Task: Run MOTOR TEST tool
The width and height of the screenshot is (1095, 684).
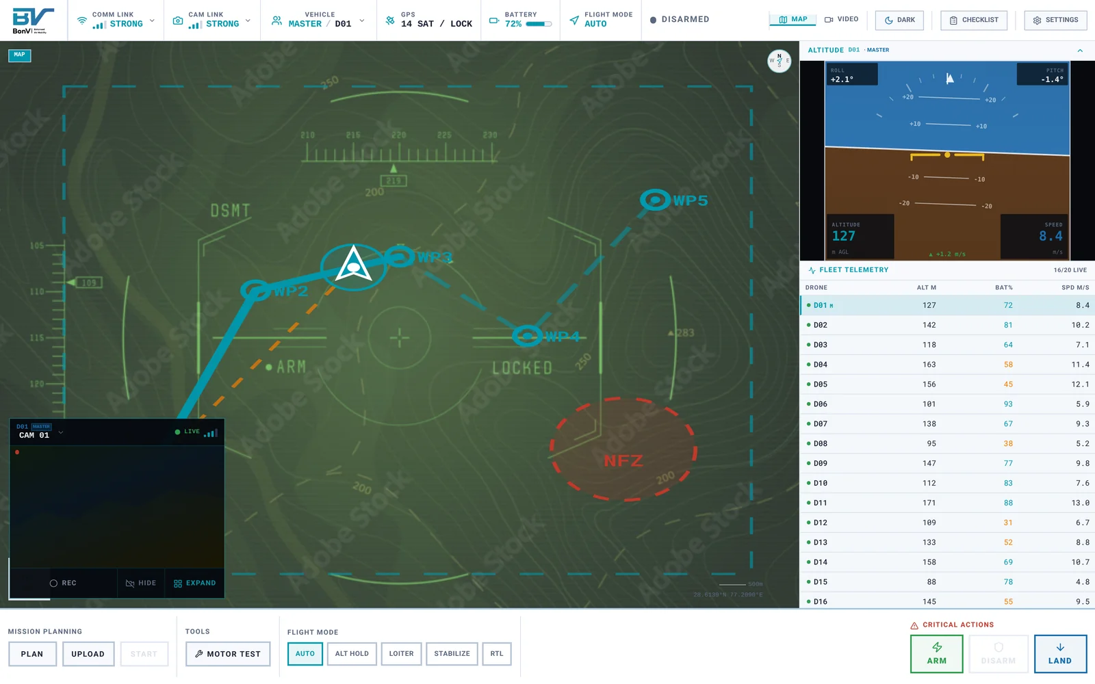Action: (228, 654)
